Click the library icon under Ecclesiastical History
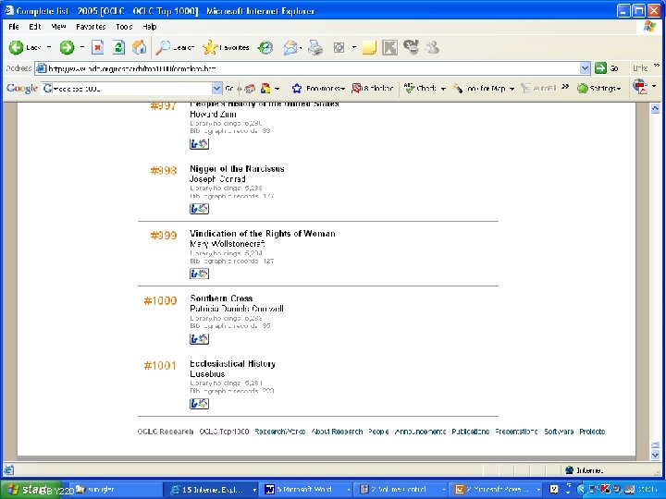 (199, 404)
